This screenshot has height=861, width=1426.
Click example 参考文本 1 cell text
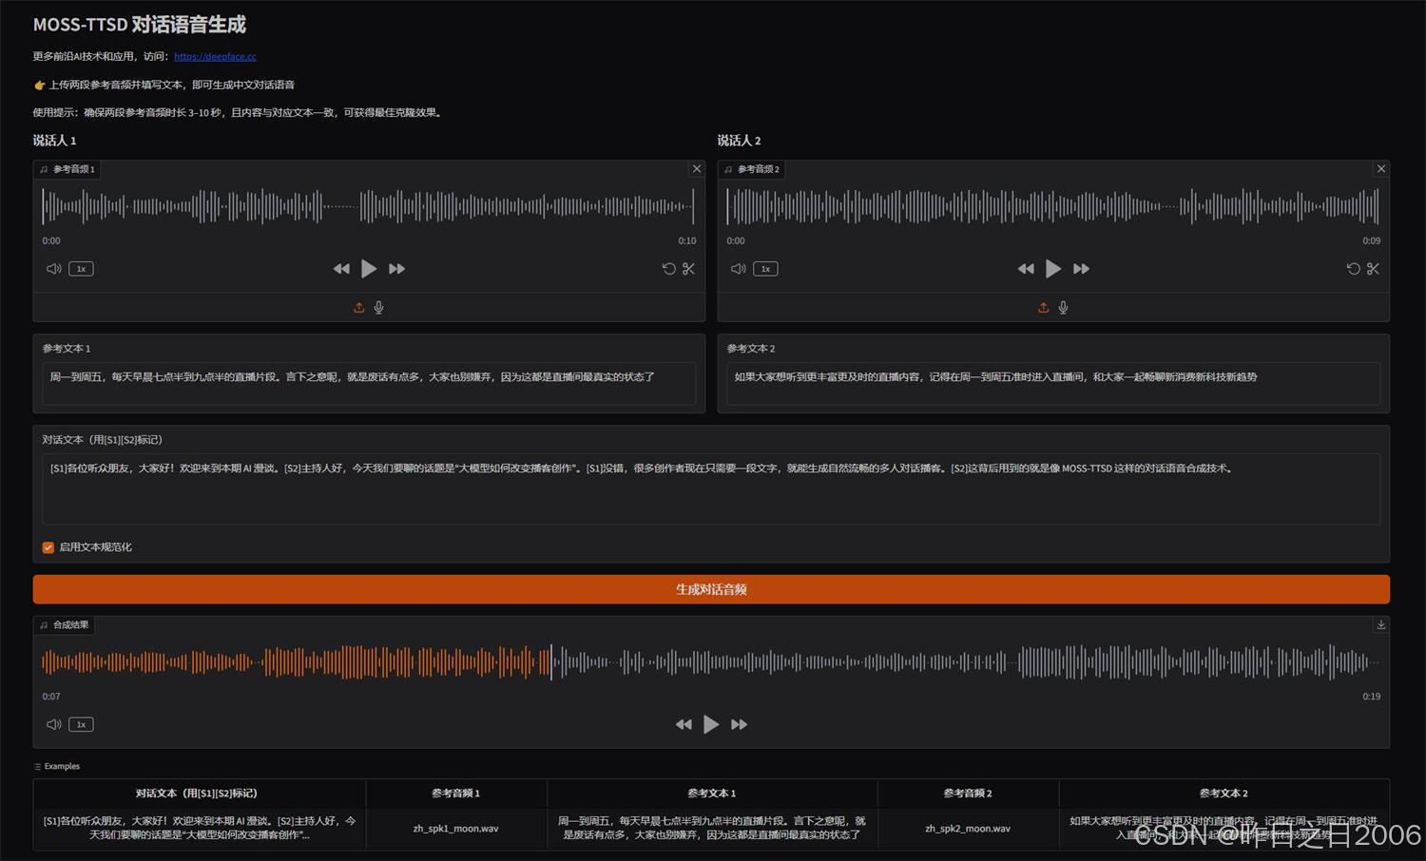pyautogui.click(x=712, y=828)
